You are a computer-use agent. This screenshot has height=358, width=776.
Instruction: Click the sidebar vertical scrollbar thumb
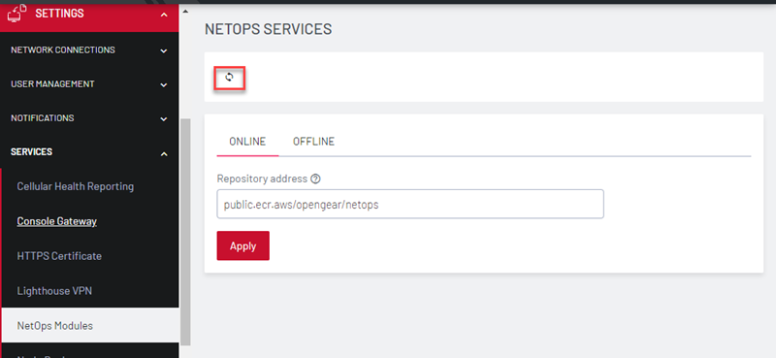click(x=185, y=232)
